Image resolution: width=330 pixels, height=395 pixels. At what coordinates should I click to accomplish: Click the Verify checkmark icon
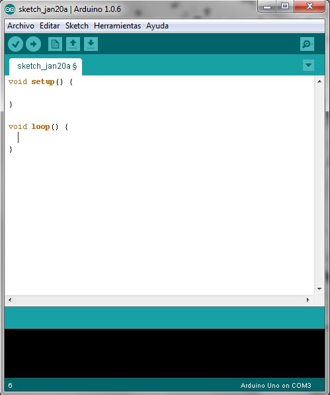(16, 44)
